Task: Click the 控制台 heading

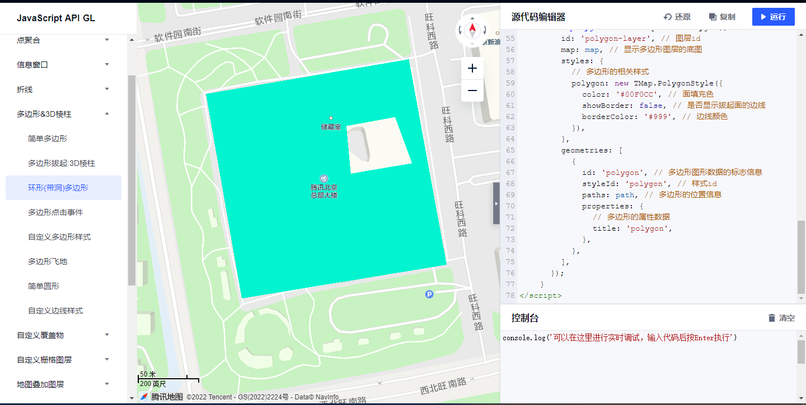Action: coord(525,318)
